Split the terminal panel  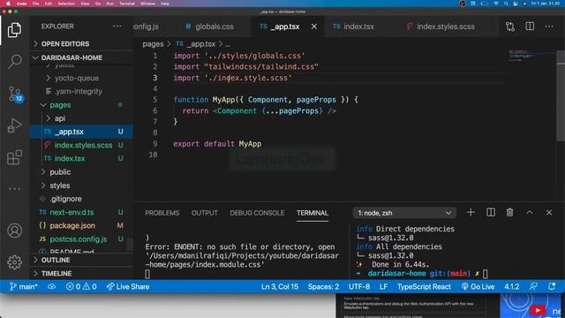coord(491,213)
